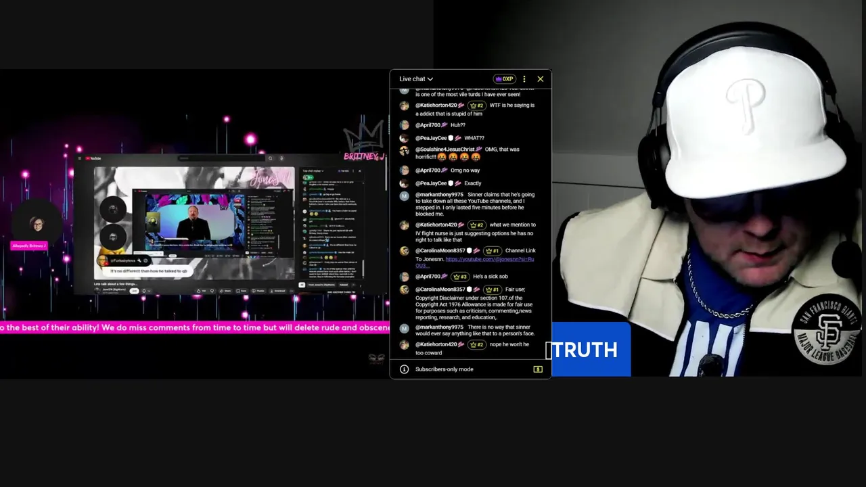
Task: Click @Katiehorton420 username on the WTF message
Action: point(436,106)
